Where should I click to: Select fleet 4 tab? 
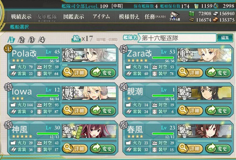(x=42, y=40)
